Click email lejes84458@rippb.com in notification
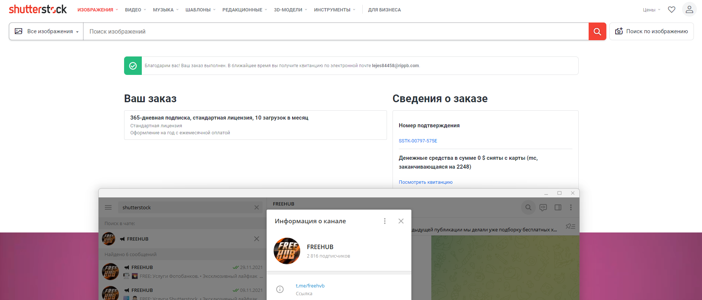This screenshot has width=702, height=300. pos(395,66)
